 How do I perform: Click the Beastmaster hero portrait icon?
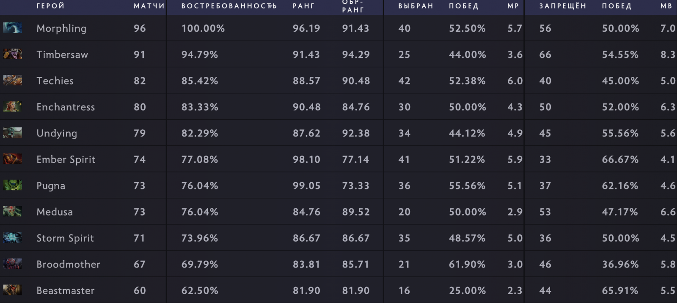pyautogui.click(x=12, y=290)
